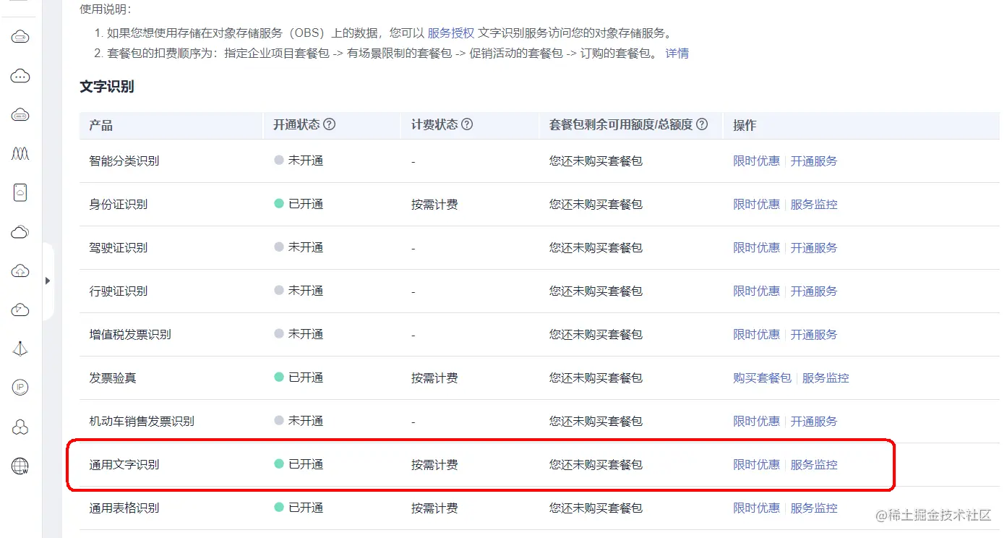Open the globe with W sidebar icon
1007x538 pixels.
click(x=20, y=466)
